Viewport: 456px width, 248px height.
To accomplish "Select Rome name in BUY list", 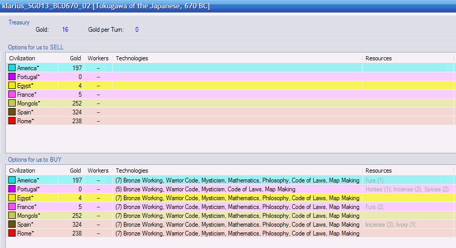I will (26, 233).
